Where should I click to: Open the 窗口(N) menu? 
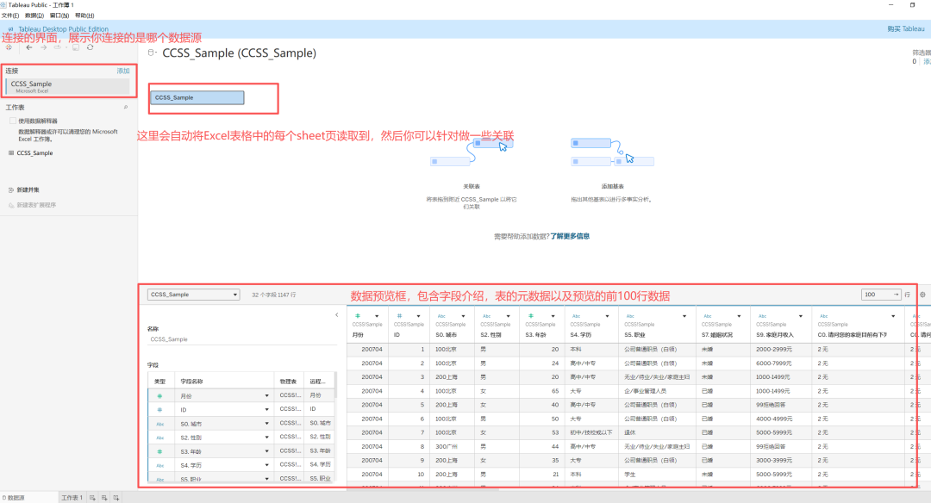point(59,16)
